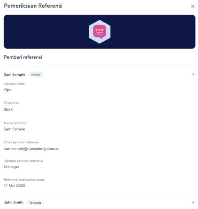Click the pink star-review chat icon
198x209 pixels.
tap(99, 32)
